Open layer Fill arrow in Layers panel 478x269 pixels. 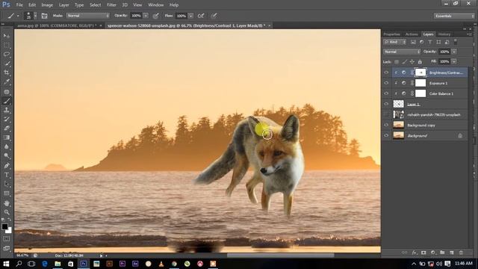[x=454, y=61]
